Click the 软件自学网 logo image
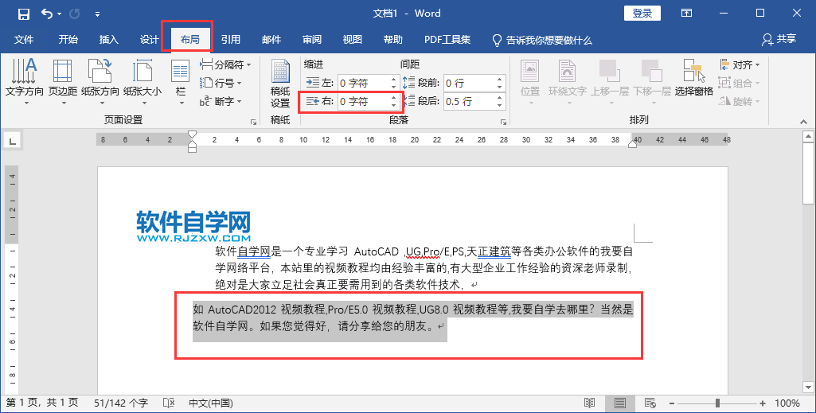Screen dimensions: 816x413 193,226
